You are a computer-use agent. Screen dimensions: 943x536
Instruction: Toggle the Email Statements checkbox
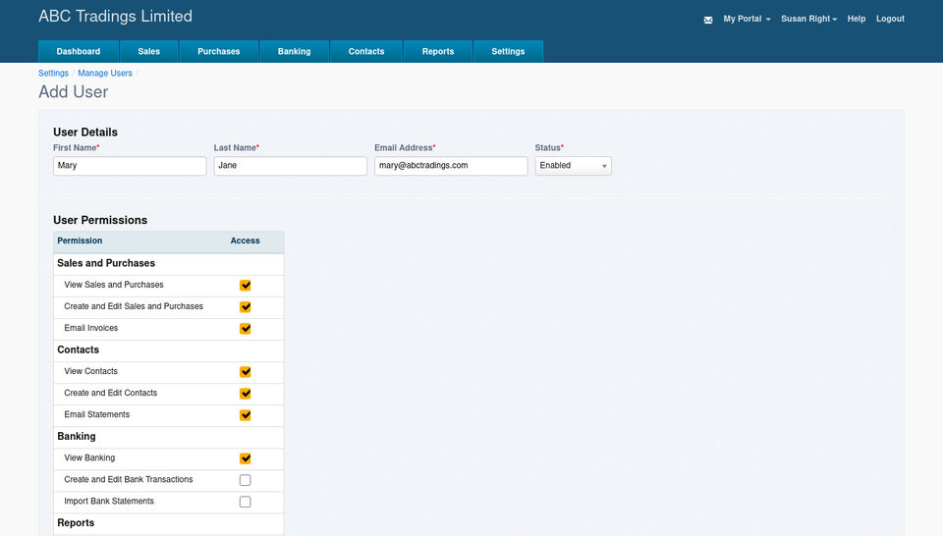point(245,414)
